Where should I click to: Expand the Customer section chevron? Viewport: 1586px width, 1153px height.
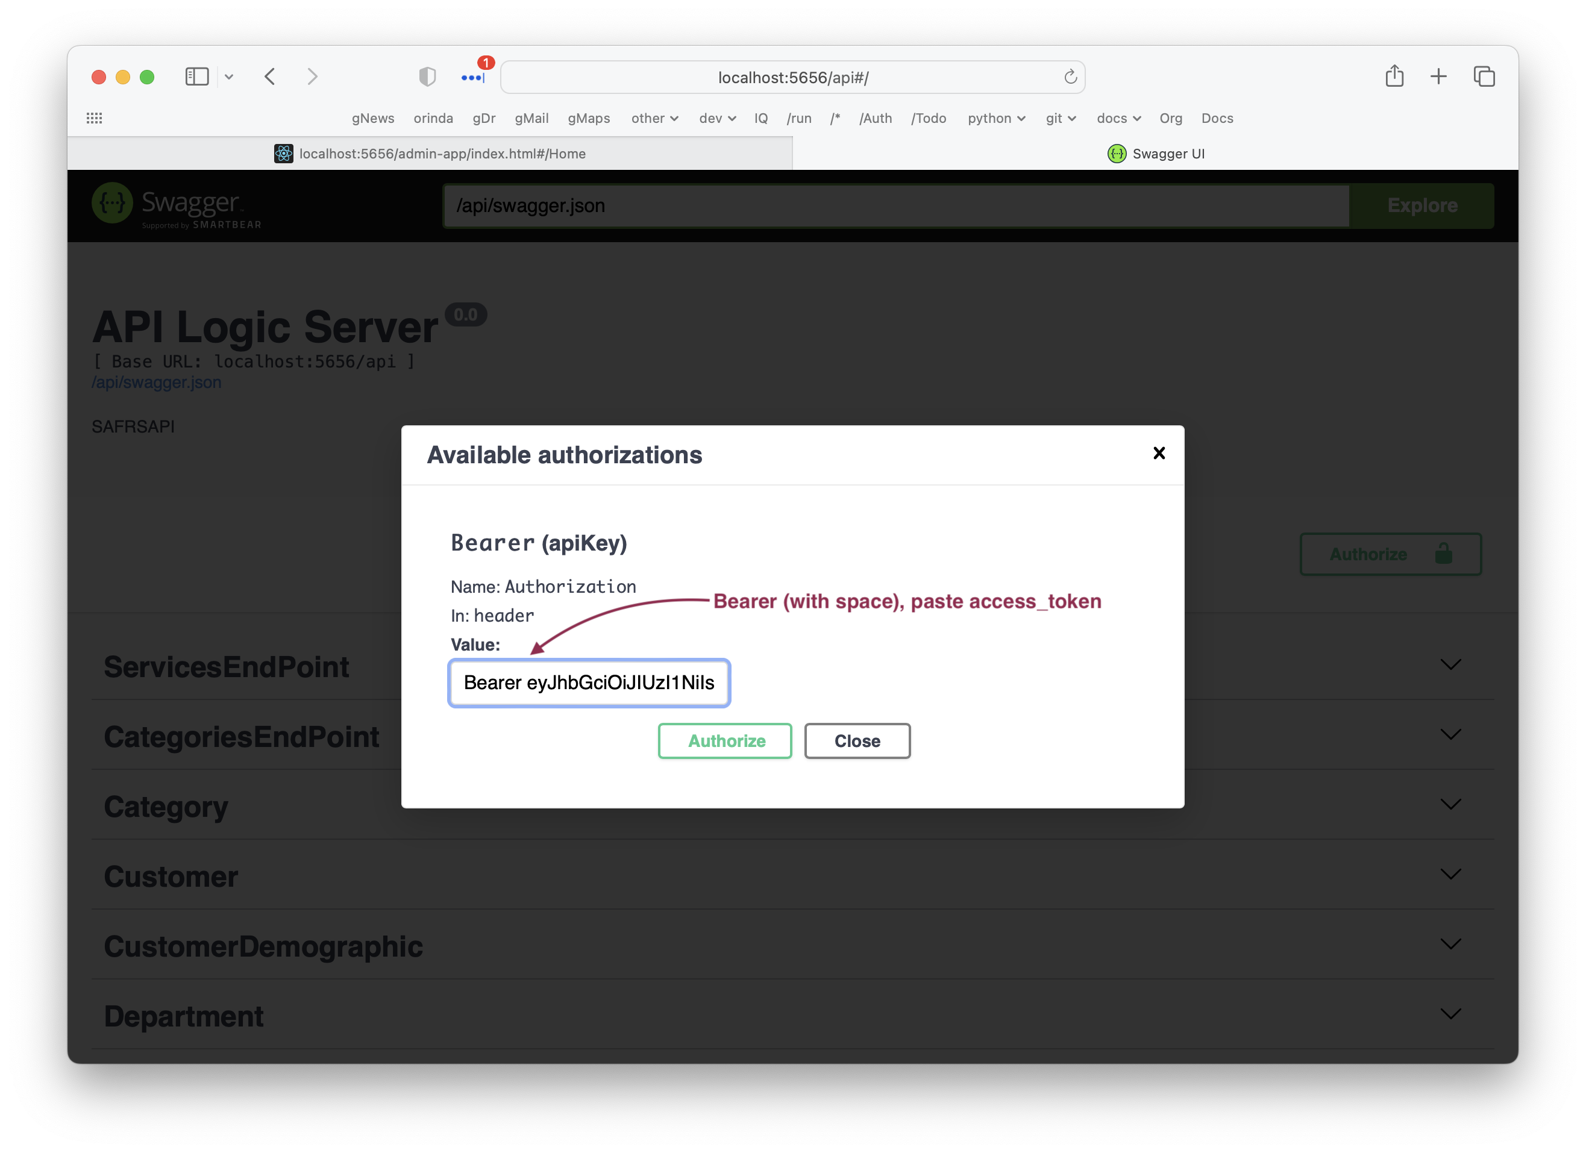[x=1450, y=874]
